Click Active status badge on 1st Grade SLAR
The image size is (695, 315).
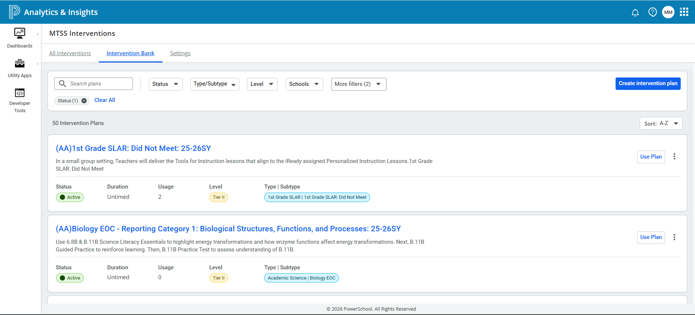pyautogui.click(x=70, y=197)
